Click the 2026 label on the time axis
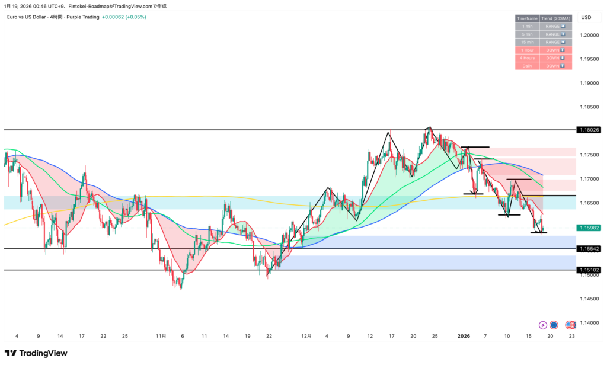 (464, 336)
